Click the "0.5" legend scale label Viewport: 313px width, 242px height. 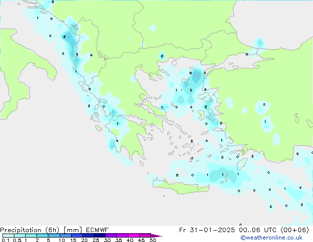[17, 240]
